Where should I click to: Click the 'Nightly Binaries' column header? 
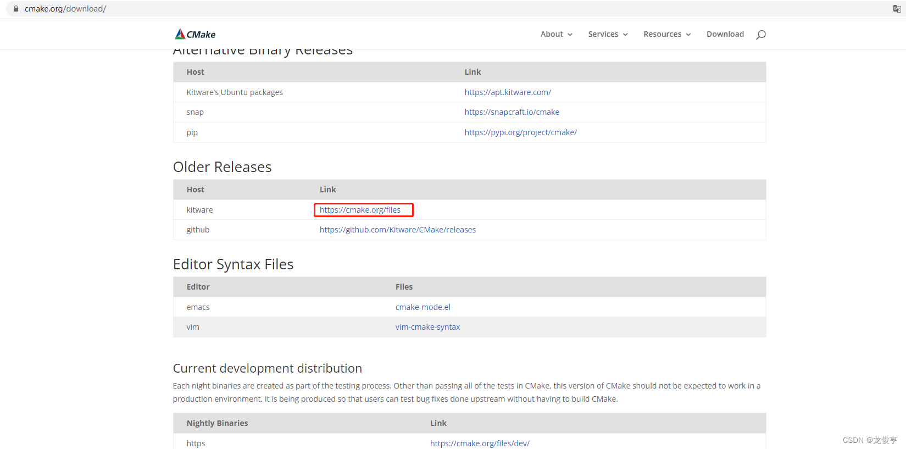point(217,423)
